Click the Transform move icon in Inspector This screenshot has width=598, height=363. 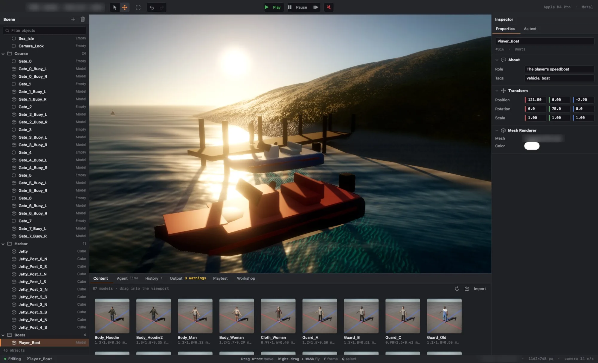pos(504,91)
